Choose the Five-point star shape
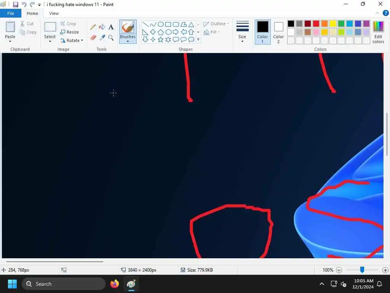Screen dimensions: 390x293 [161, 39]
